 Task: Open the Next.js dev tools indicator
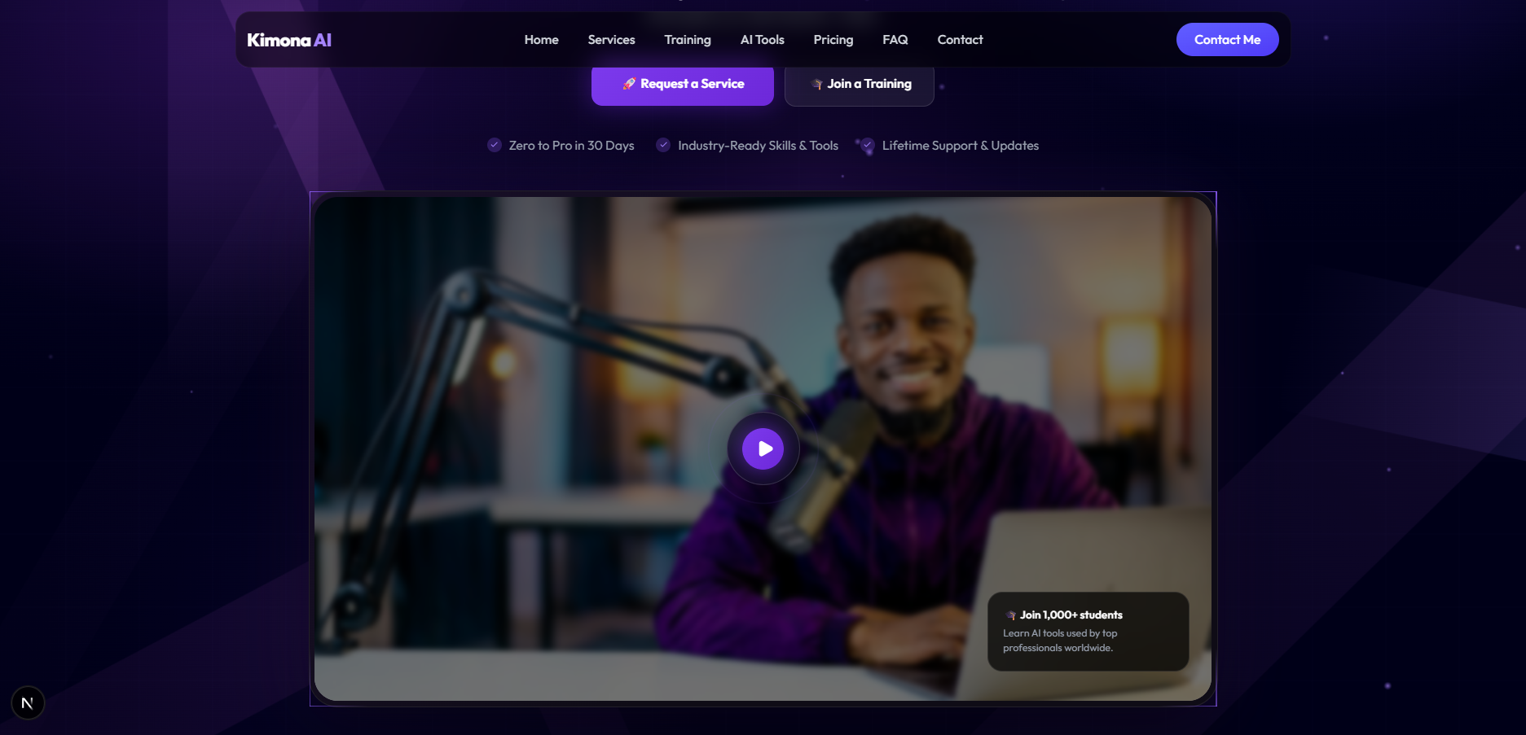point(28,702)
